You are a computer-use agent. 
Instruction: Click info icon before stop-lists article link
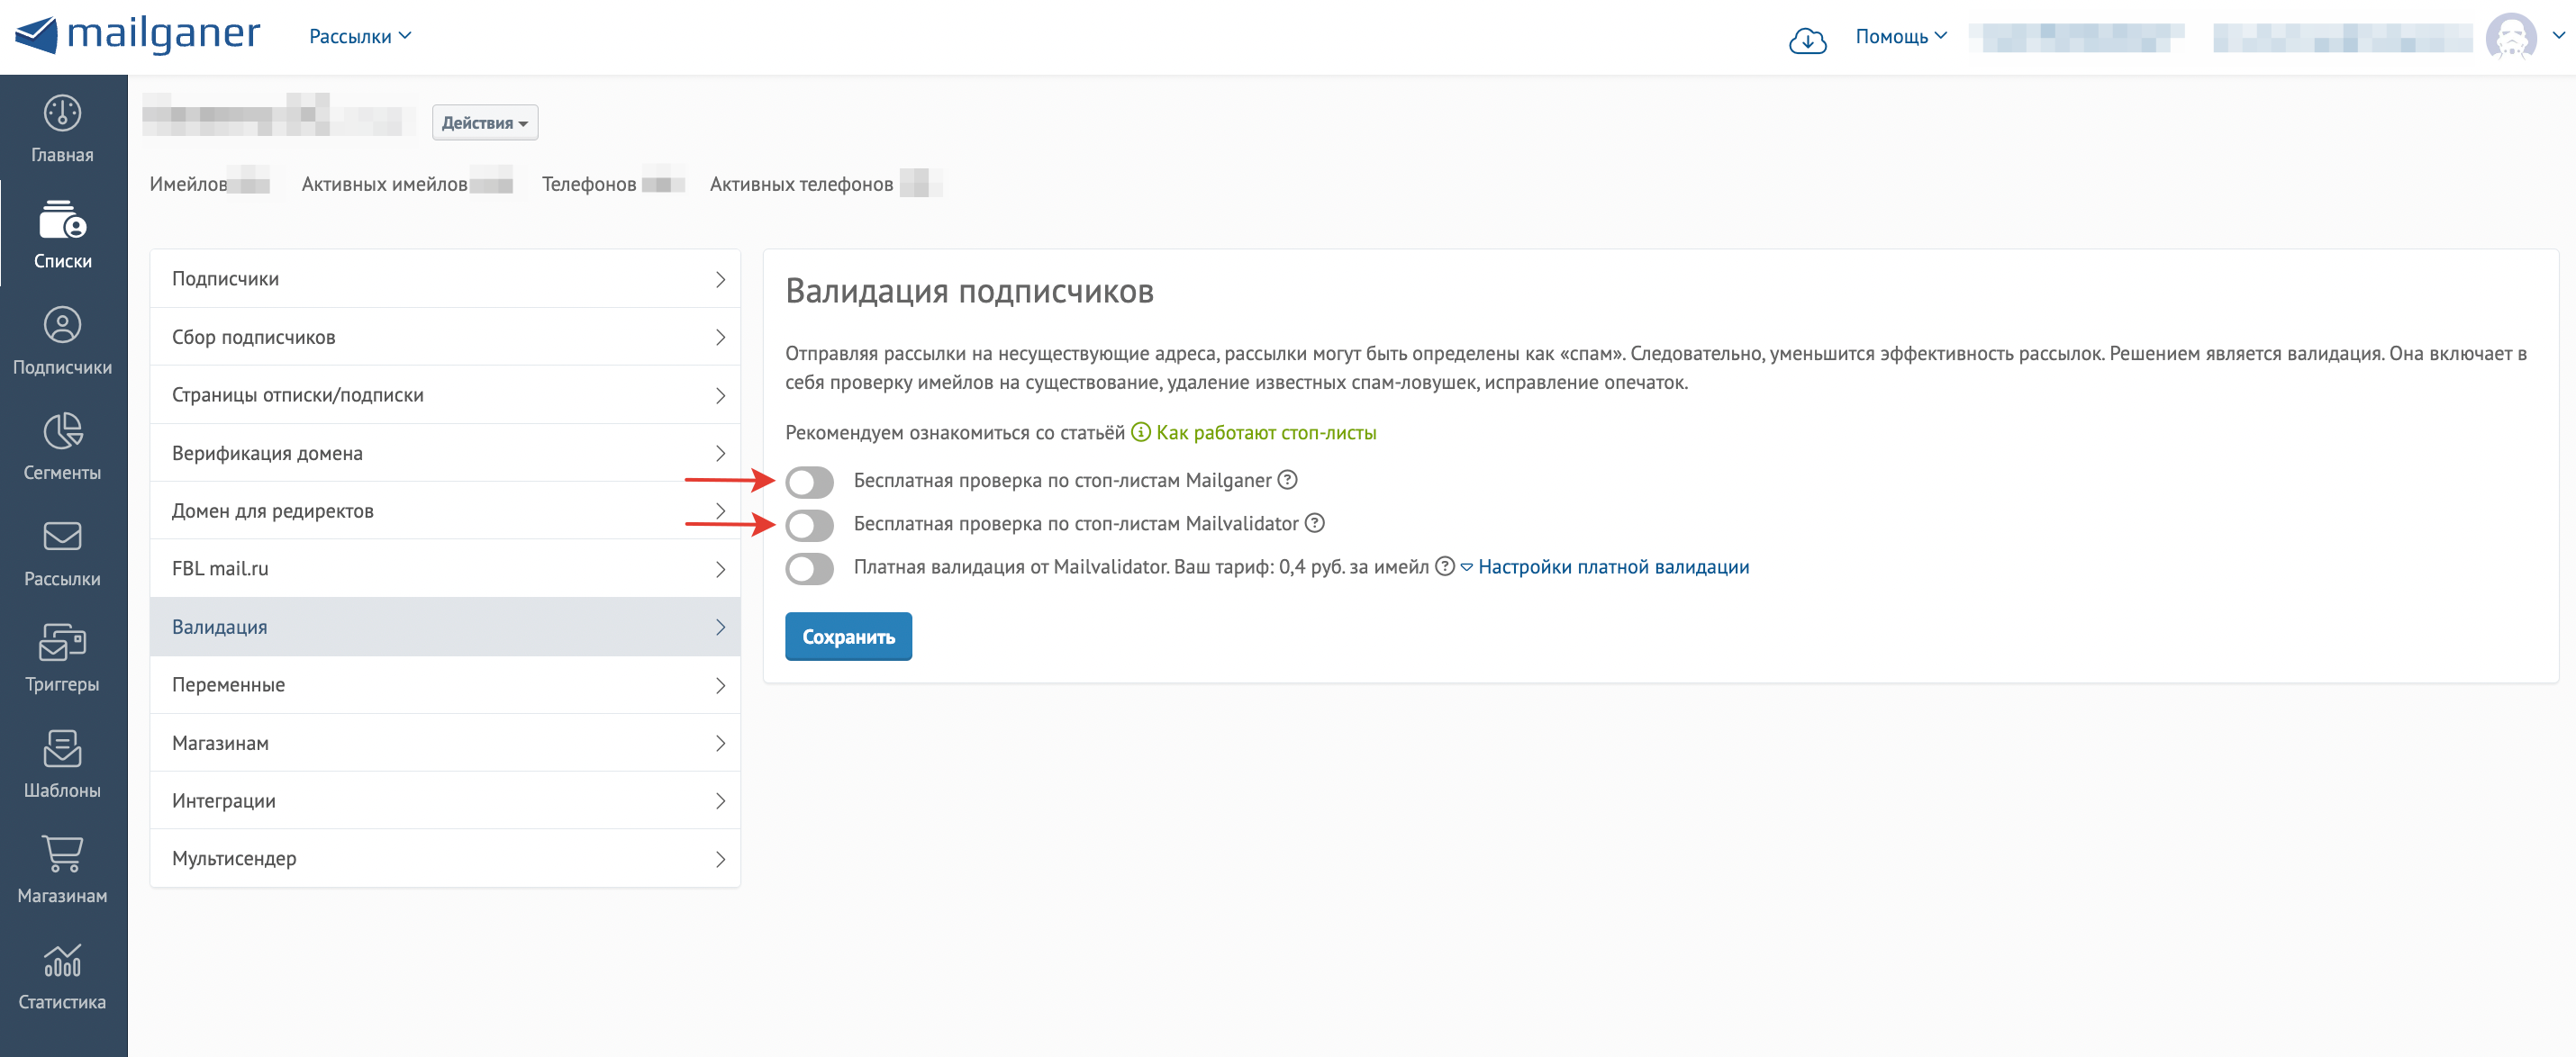[1141, 432]
